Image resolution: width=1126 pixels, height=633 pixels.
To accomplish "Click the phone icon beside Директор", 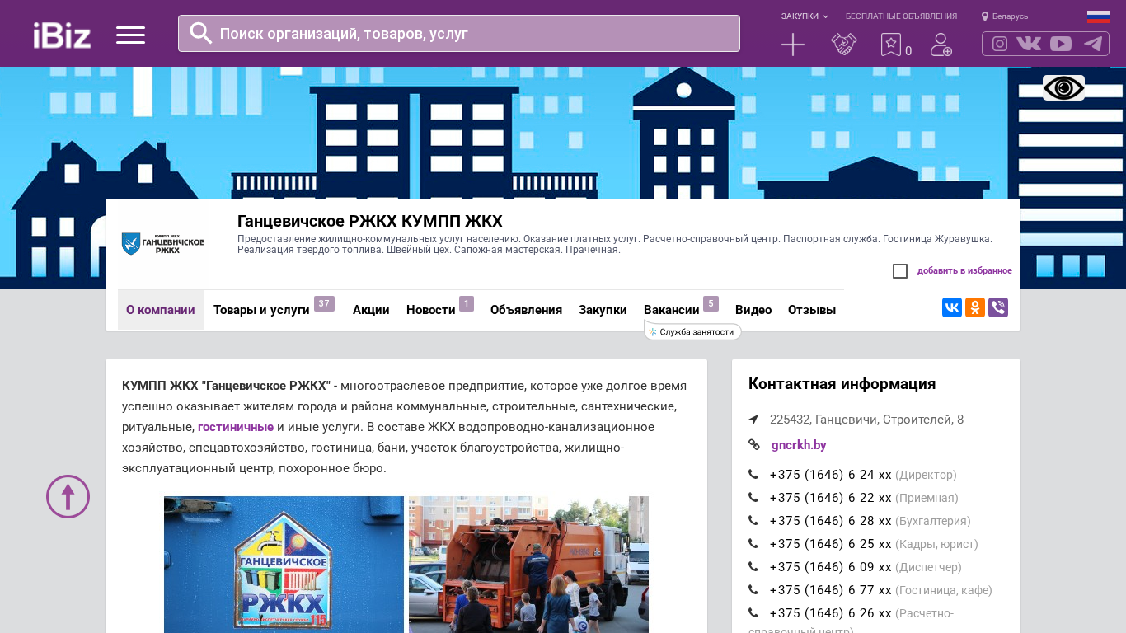I will pyautogui.click(x=753, y=475).
